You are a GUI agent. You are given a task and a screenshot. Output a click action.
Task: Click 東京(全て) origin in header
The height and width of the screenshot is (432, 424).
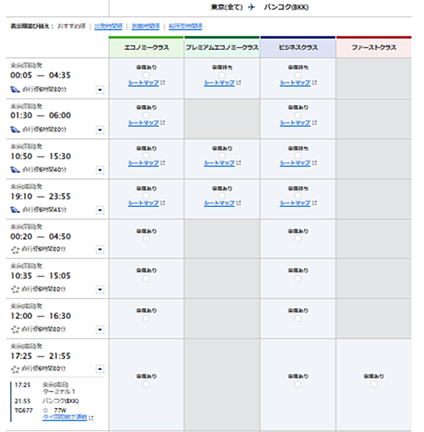click(x=226, y=7)
